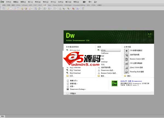Create a new ColdFusion document

(105, 53)
